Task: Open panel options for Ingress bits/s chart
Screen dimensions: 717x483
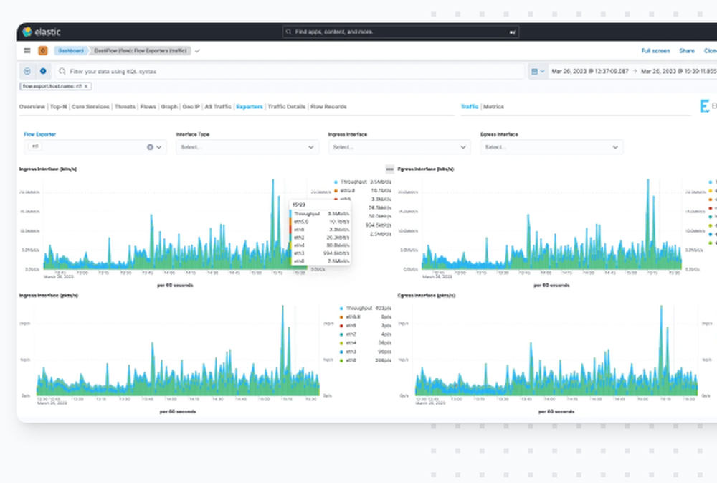Action: tap(389, 169)
